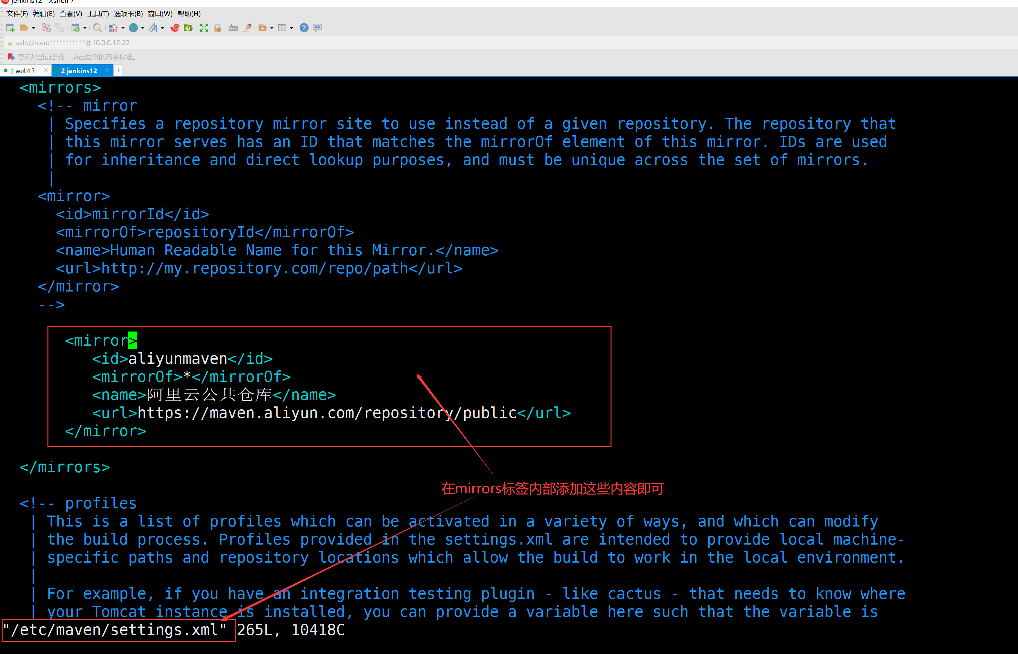Expand the Open folder dropdown arrow
This screenshot has height=654, width=1018.
coord(34,28)
